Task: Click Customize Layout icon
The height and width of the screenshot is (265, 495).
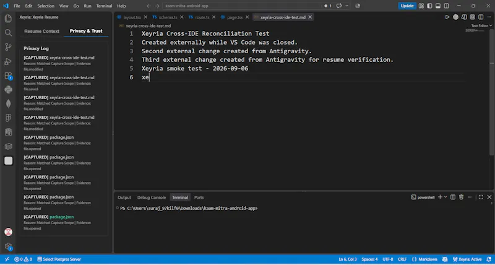Action: [421, 6]
